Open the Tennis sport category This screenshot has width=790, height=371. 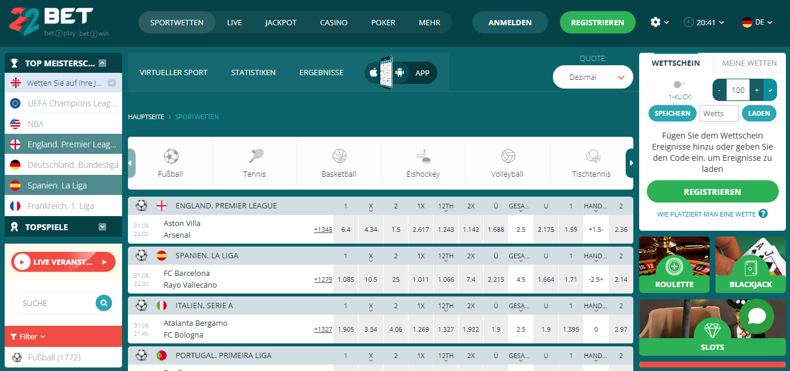coord(255,163)
